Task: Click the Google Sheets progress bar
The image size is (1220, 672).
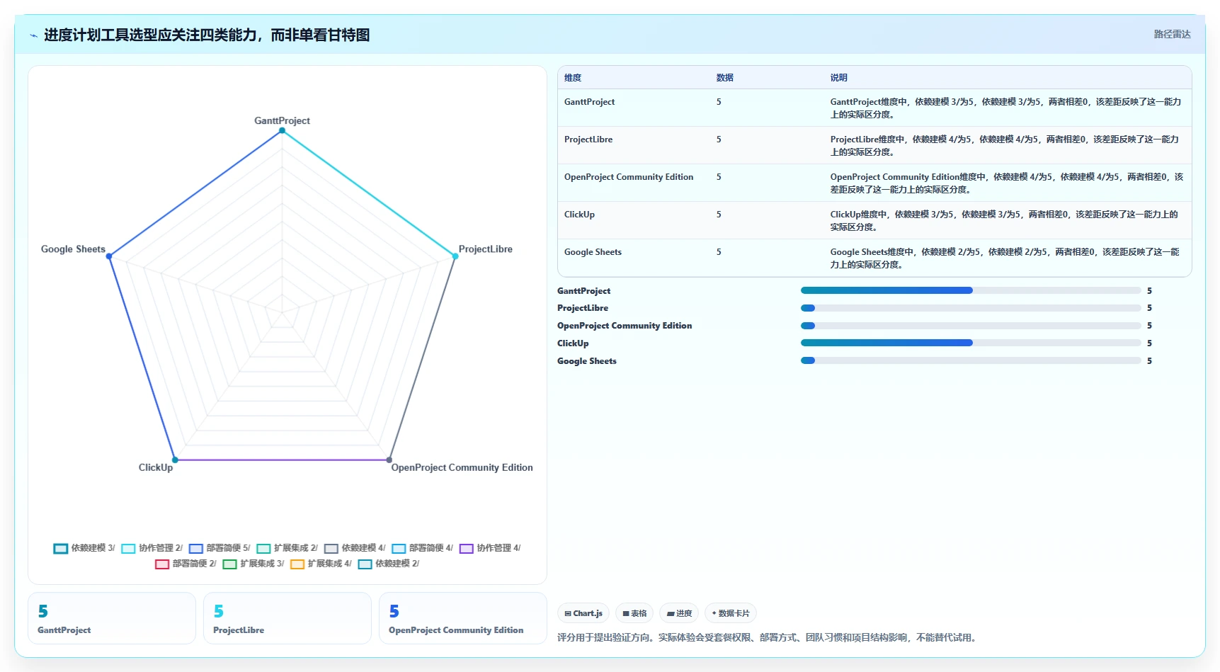Action: 971,360
